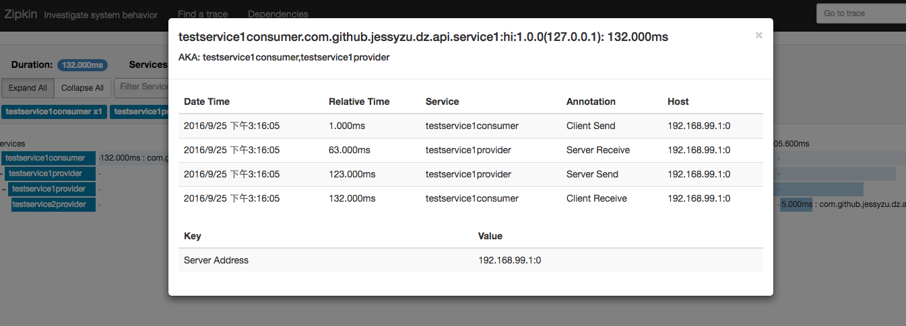This screenshot has width=906, height=326.
Task: Click the Key column header
Action: [192, 236]
